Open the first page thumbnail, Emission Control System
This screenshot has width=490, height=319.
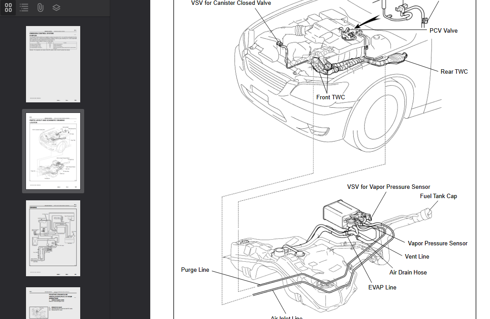53,64
